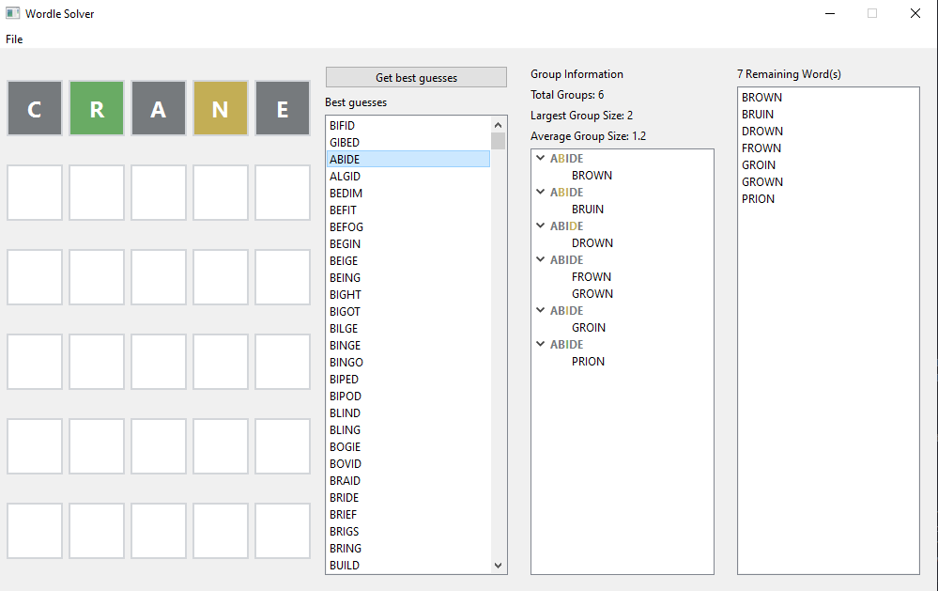Select DROWN in the Group Information tree
The width and height of the screenshot is (938, 591).
(x=592, y=243)
